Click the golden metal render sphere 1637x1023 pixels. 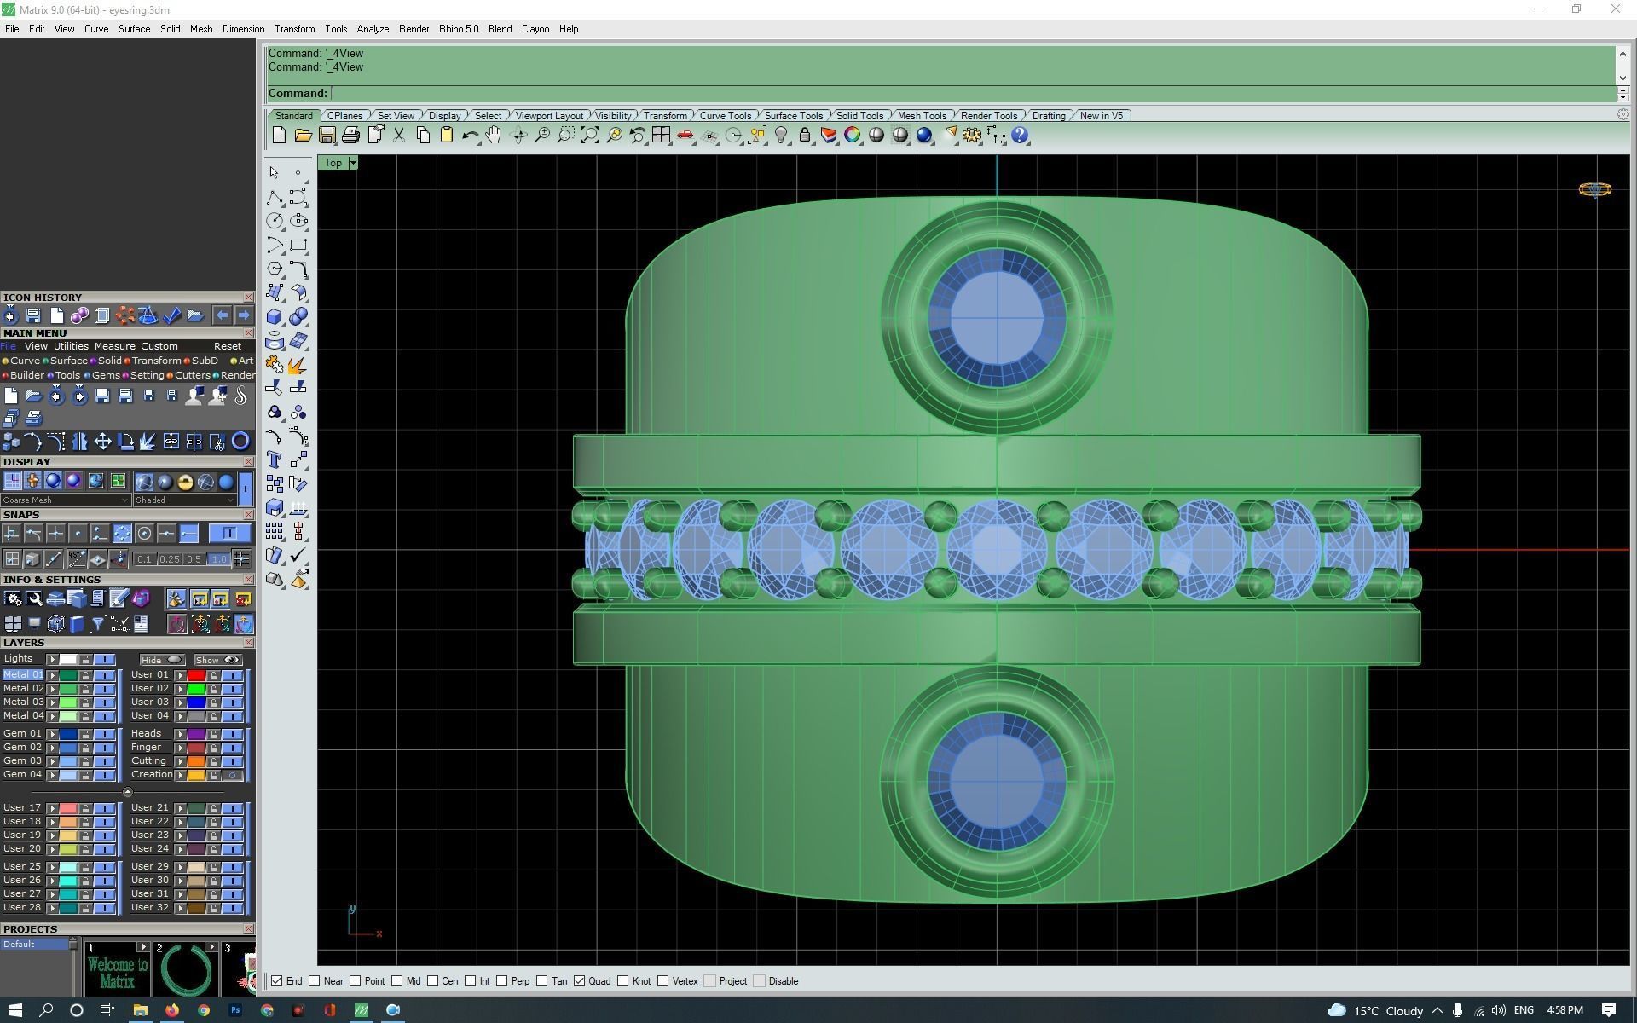coord(185,483)
